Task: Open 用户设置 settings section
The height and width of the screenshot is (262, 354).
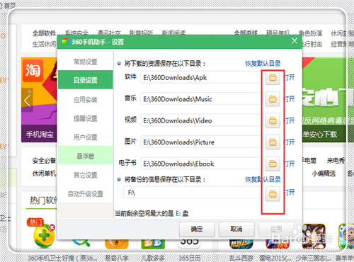Action: pyautogui.click(x=86, y=137)
